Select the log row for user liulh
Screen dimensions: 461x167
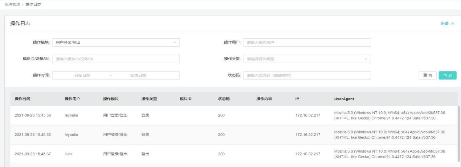coord(232,154)
